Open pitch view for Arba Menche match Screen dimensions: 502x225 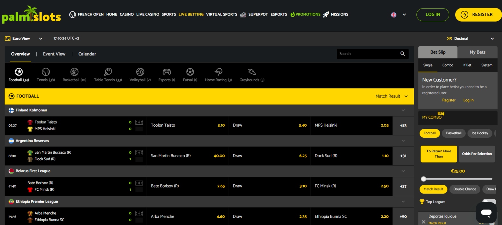pos(139,213)
